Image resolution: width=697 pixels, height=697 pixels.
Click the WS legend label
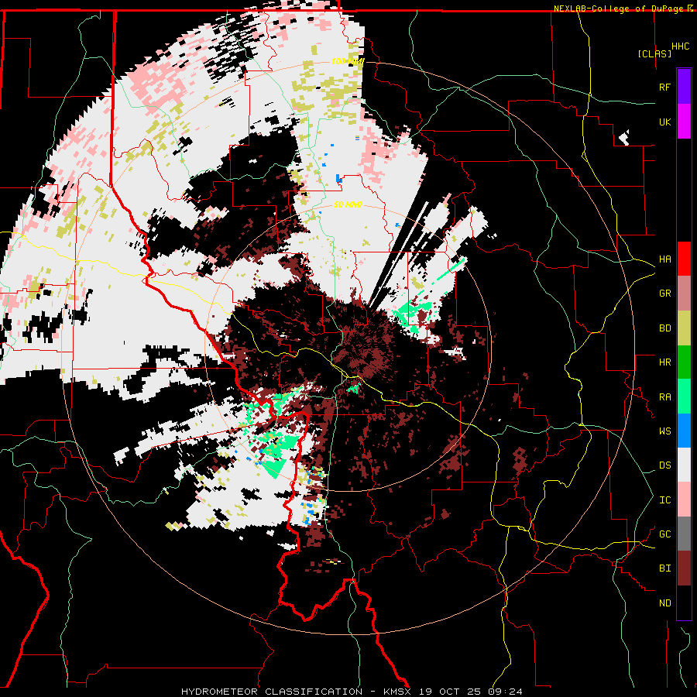point(664,431)
